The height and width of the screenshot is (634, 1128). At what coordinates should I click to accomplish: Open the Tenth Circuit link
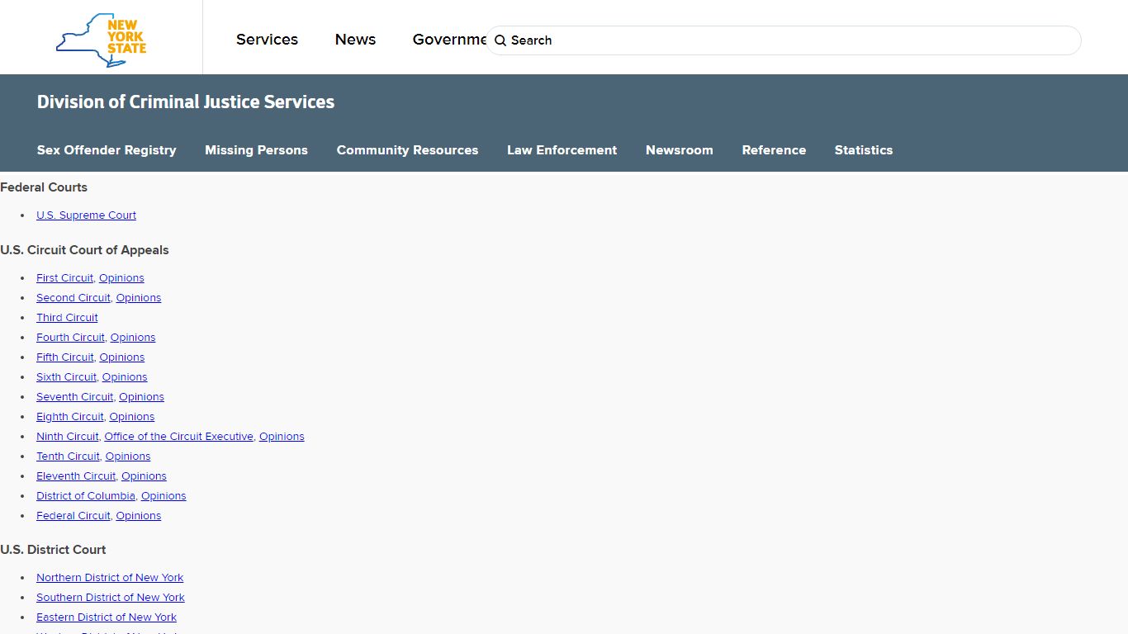(68, 457)
